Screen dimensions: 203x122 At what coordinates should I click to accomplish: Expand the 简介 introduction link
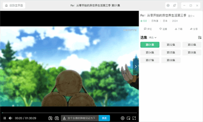click(x=191, y=16)
